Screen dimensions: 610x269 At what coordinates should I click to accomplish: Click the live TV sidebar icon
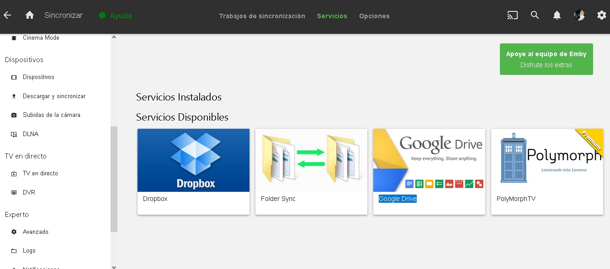click(x=14, y=174)
